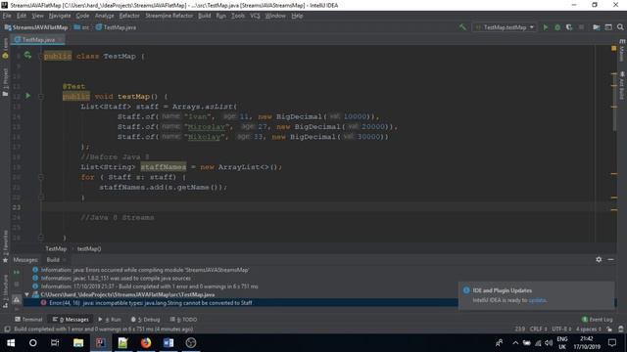
Task: Switch to the TestMap.java editor tab
Action: (x=38, y=39)
